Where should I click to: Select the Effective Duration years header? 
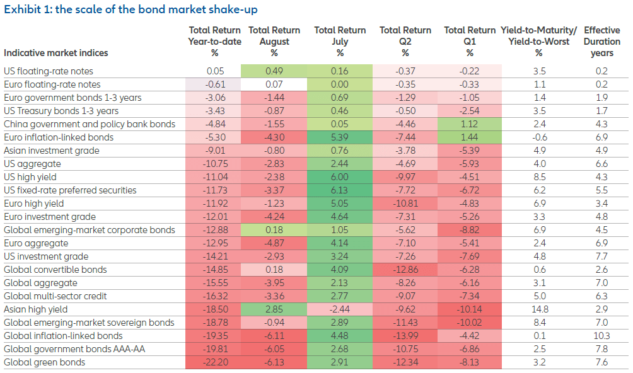602,41
